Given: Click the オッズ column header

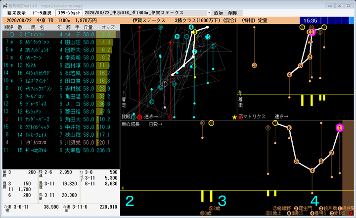Looking at the screenshot, I should pos(108,27).
